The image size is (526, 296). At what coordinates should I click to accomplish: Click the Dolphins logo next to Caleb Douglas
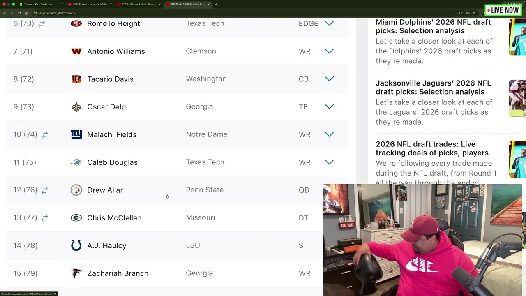(76, 162)
